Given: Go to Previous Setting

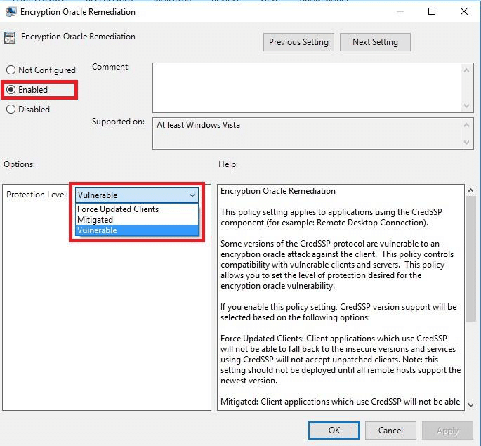Looking at the screenshot, I should 298,42.
